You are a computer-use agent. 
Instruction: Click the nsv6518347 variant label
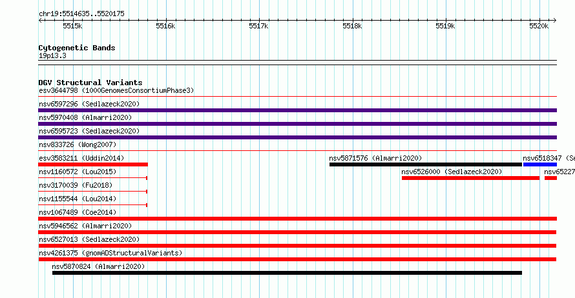[x=549, y=158]
